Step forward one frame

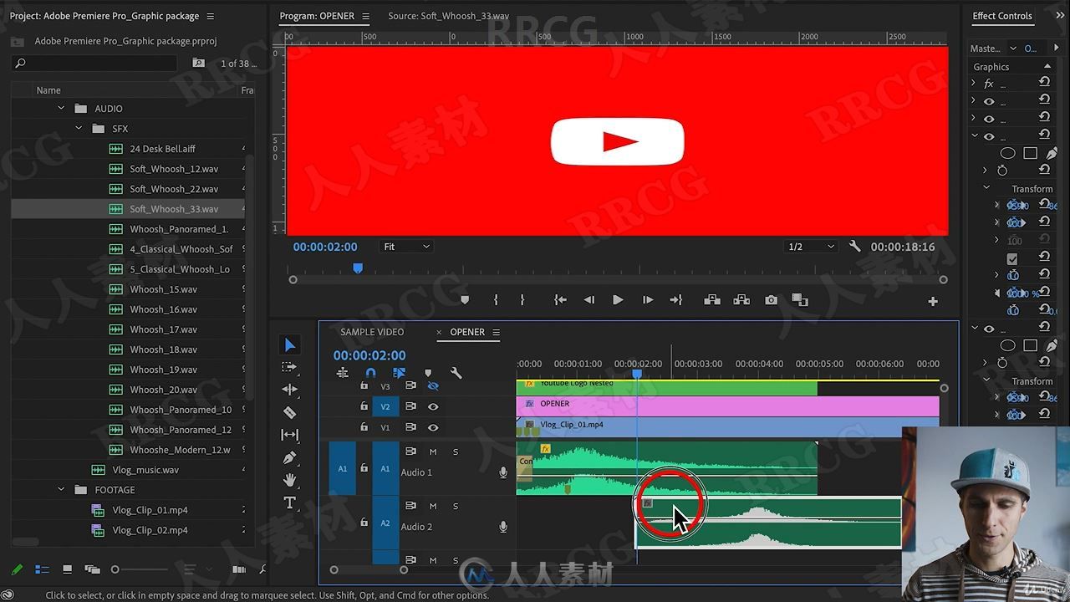coord(647,300)
